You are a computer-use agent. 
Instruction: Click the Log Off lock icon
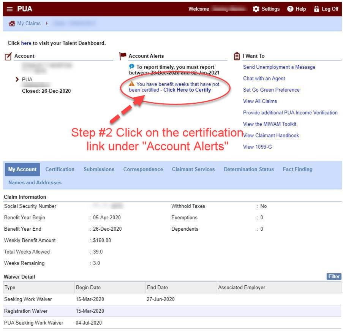316,9
